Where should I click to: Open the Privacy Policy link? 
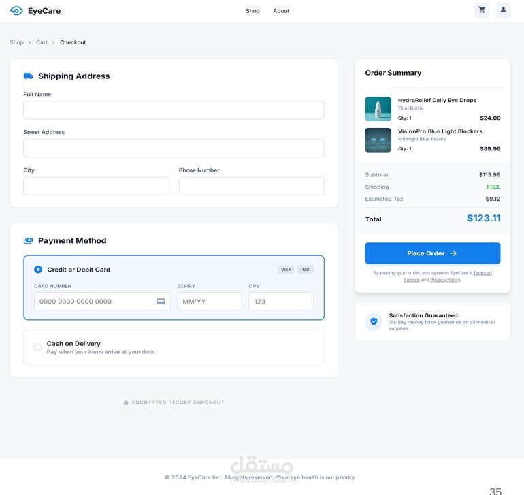point(445,280)
